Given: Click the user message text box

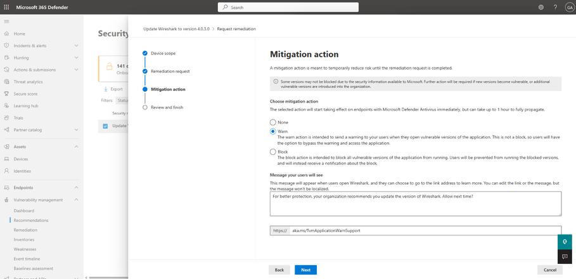Looking at the screenshot, I should (x=416, y=204).
